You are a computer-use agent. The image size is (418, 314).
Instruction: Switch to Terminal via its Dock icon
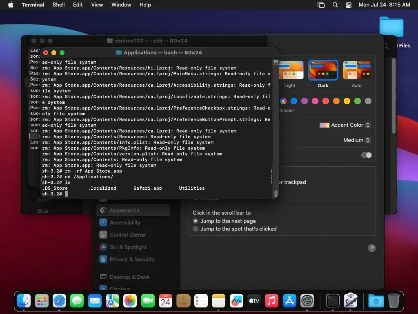(333, 301)
